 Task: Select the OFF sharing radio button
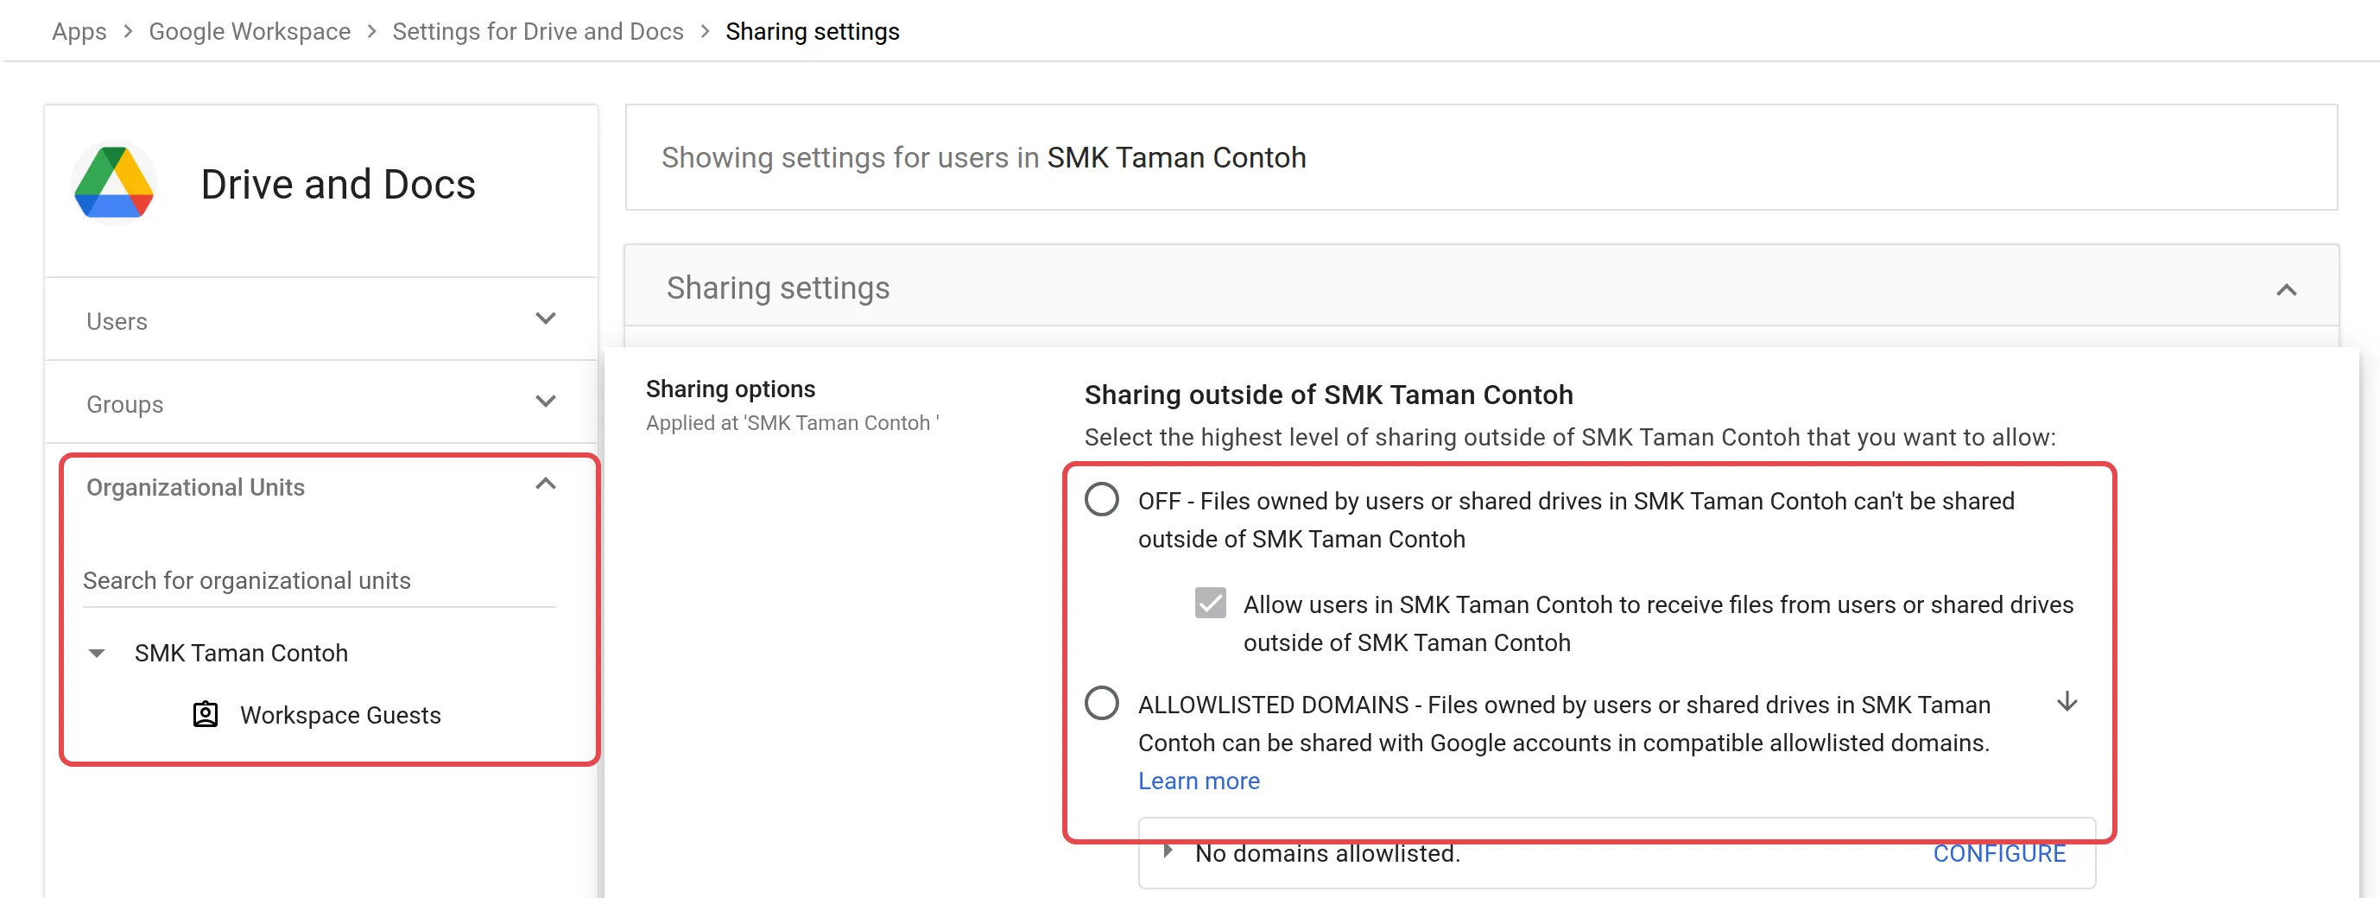(1101, 500)
